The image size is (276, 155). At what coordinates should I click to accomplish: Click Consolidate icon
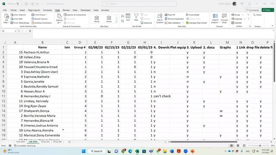click(x=187, y=15)
